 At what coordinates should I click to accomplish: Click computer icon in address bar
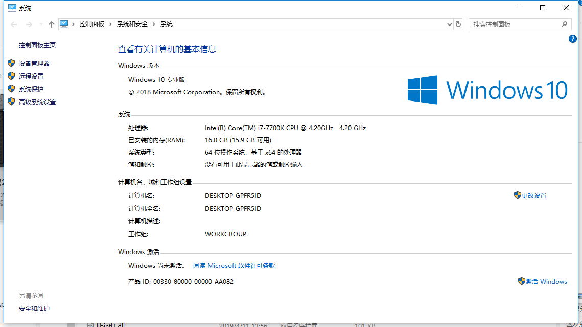(x=64, y=24)
